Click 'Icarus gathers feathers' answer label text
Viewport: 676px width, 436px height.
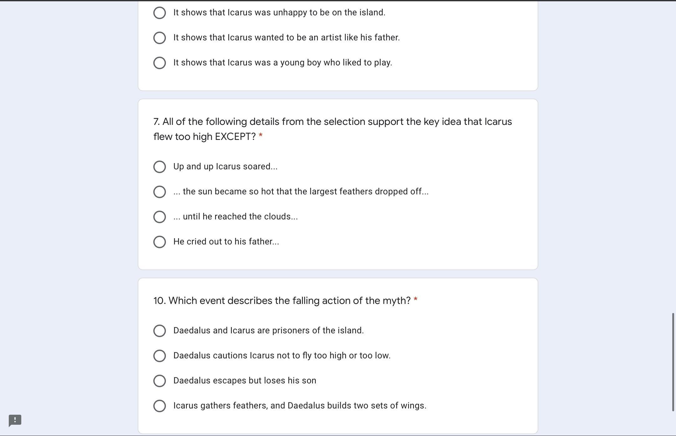pos(300,406)
